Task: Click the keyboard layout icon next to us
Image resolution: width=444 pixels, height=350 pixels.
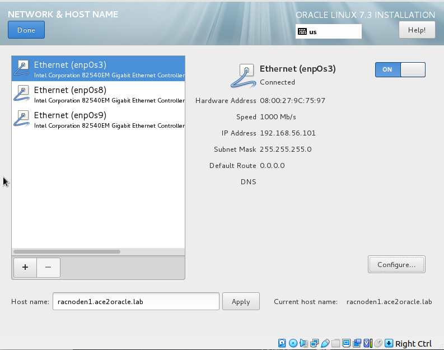Action: 302,31
